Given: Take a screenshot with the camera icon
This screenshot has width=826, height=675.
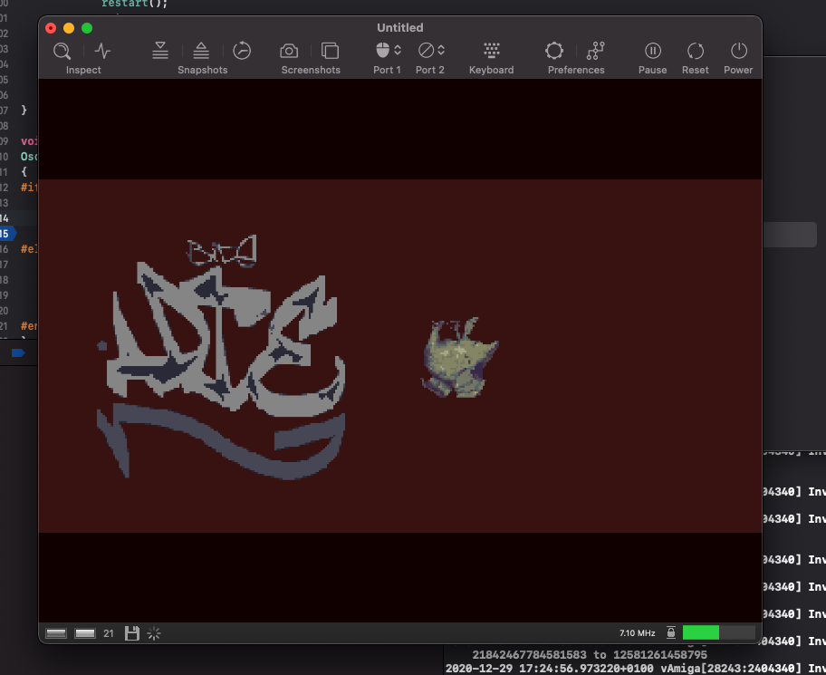Looking at the screenshot, I should (x=289, y=51).
